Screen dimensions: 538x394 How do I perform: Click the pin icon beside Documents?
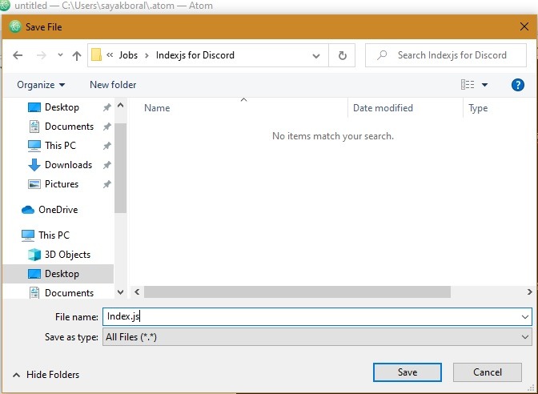pos(107,127)
